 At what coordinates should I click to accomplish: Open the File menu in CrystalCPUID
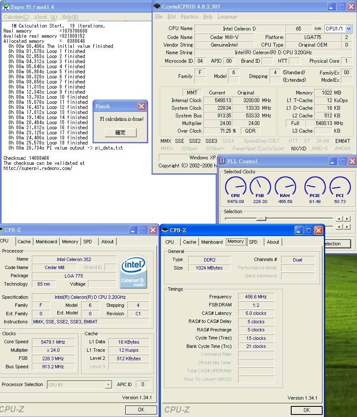point(159,17)
